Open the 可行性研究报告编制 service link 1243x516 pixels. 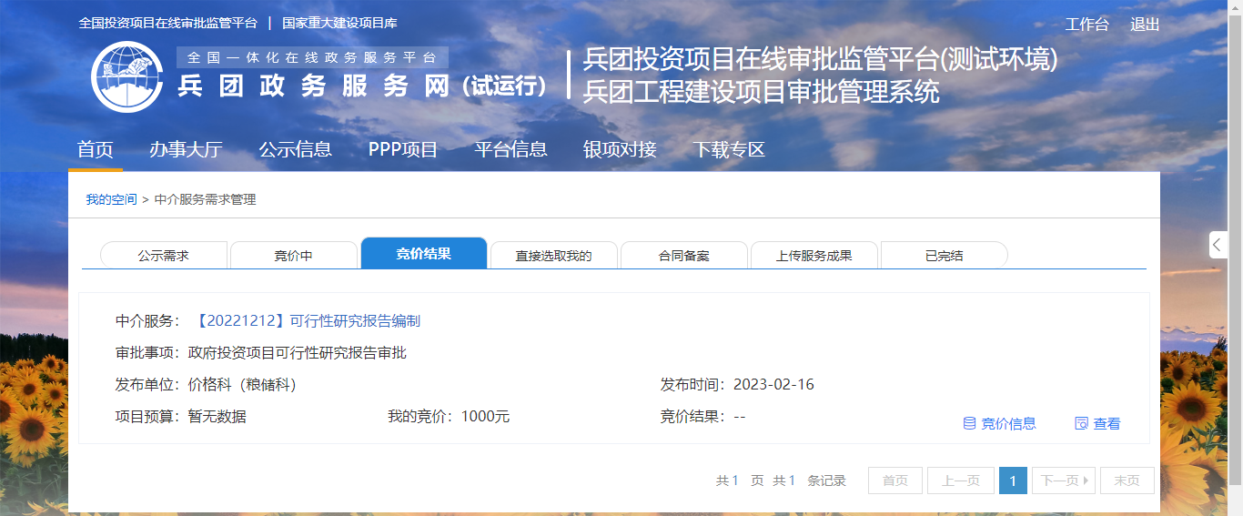[x=308, y=321]
